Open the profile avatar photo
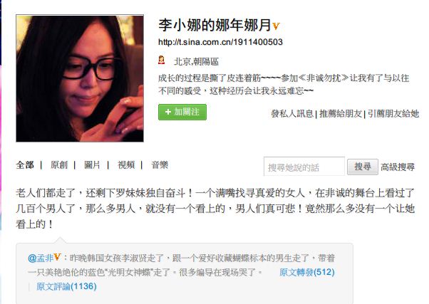 (x=80, y=78)
